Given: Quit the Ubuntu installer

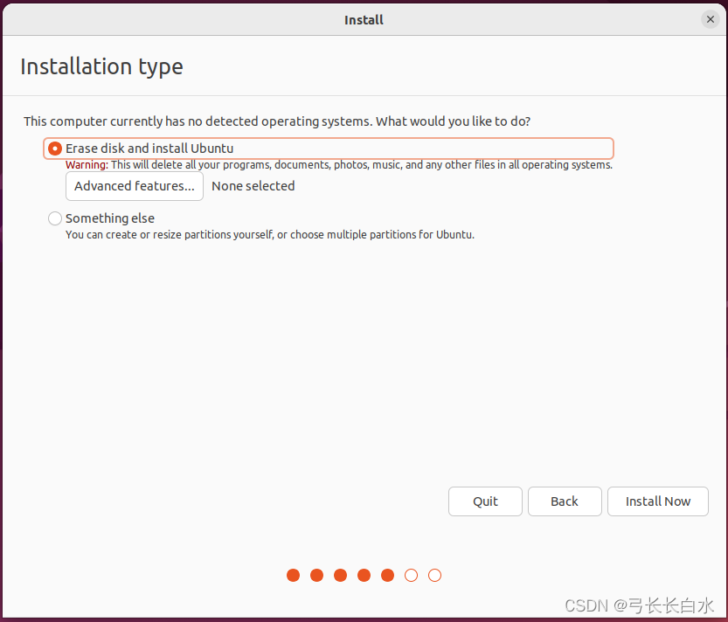Looking at the screenshot, I should click(485, 501).
